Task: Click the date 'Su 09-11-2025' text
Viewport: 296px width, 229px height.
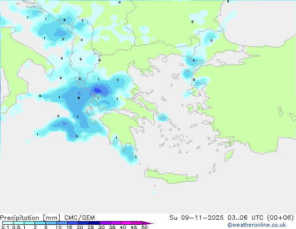Action: point(197,218)
